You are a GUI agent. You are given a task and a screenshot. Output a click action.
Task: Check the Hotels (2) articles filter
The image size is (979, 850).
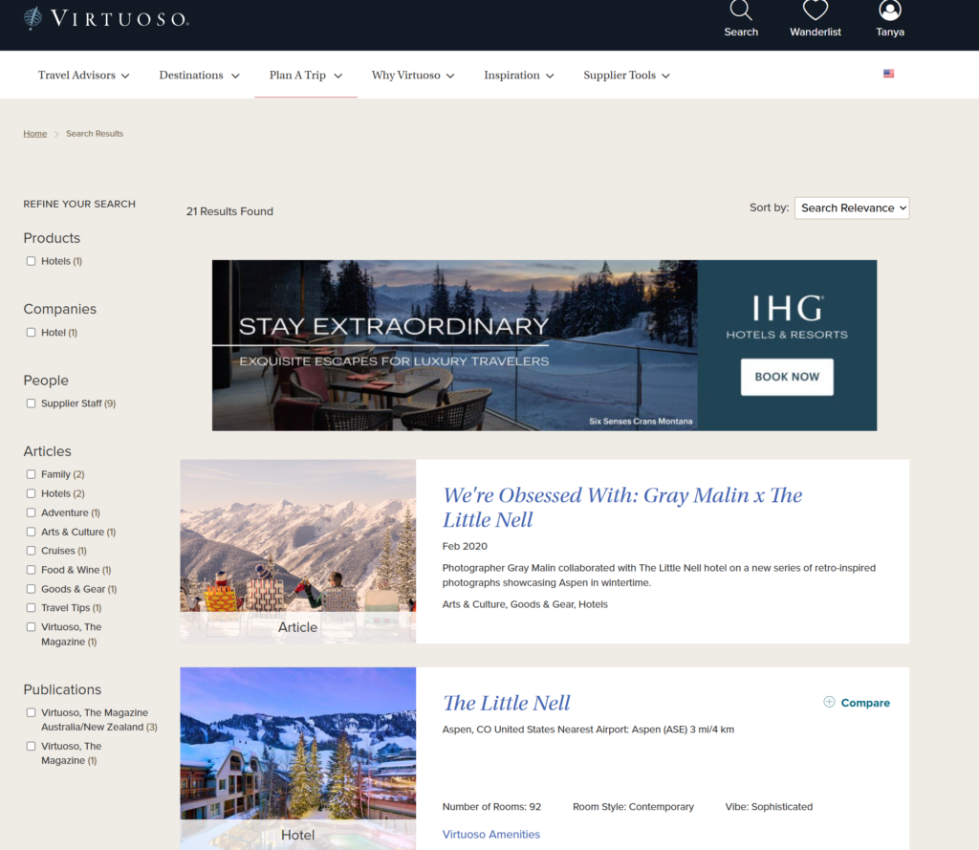tap(31, 493)
